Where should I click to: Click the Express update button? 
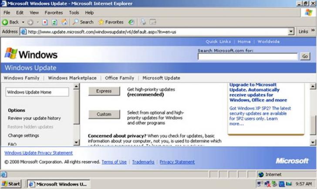104,91
